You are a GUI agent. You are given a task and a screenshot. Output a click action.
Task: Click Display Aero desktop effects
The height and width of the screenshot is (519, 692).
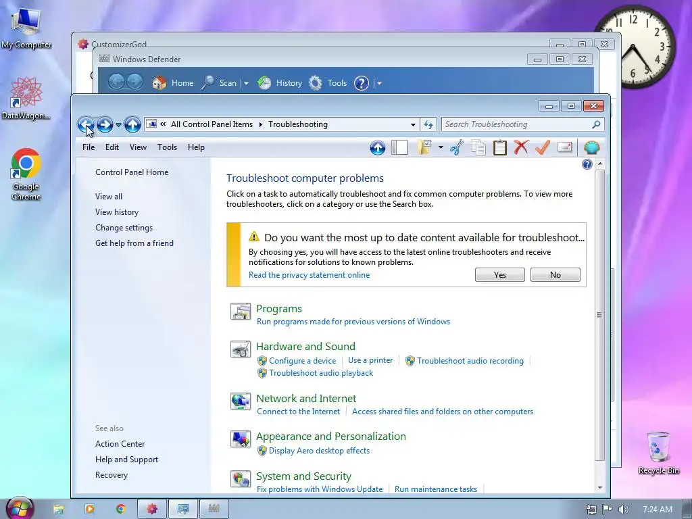click(319, 451)
